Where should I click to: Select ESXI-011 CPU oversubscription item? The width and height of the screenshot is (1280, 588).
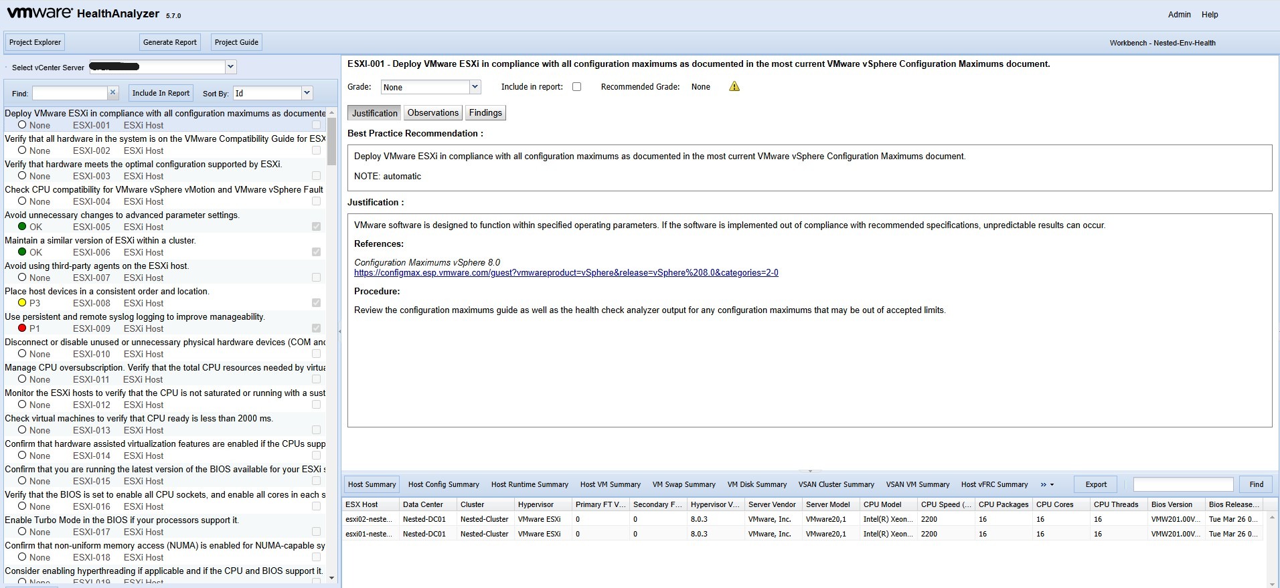(x=165, y=373)
